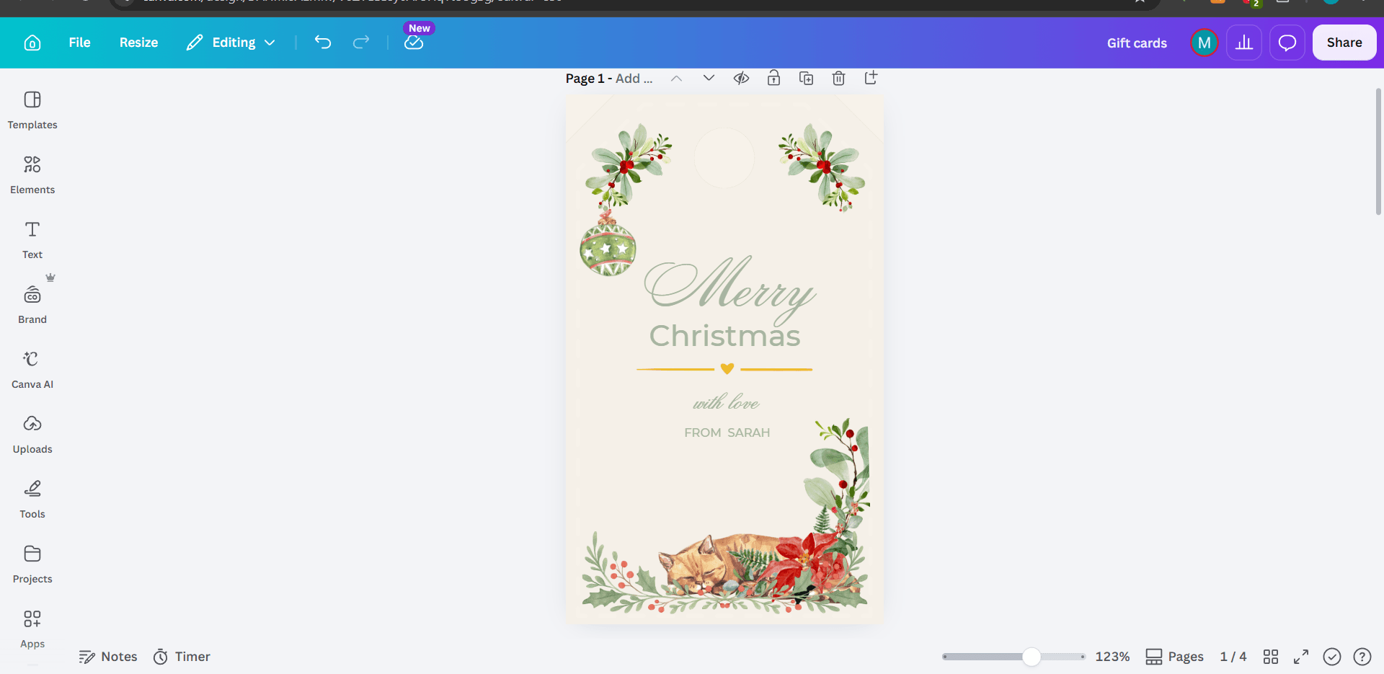
Task: Click the Share button
Action: coord(1344,43)
